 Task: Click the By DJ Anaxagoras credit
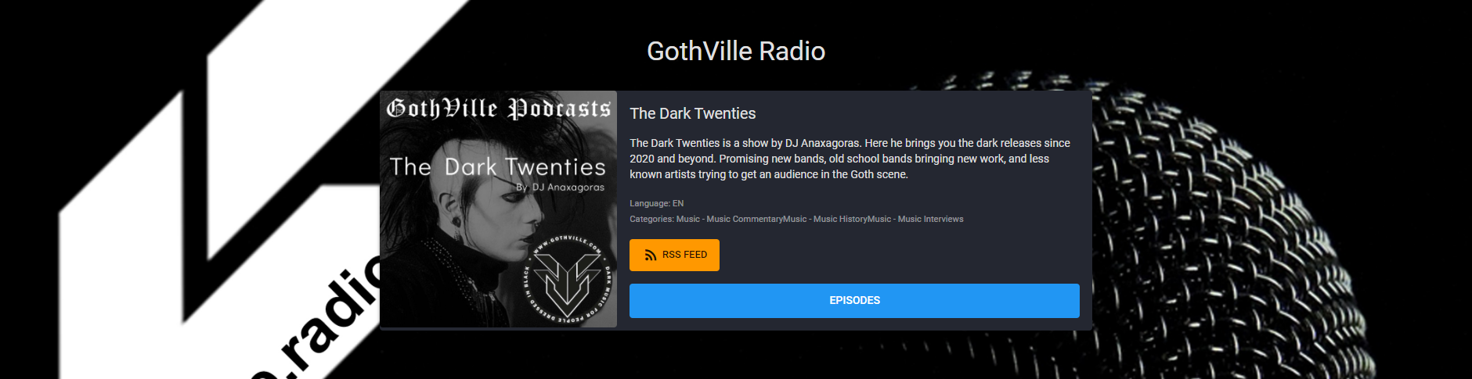pos(561,188)
